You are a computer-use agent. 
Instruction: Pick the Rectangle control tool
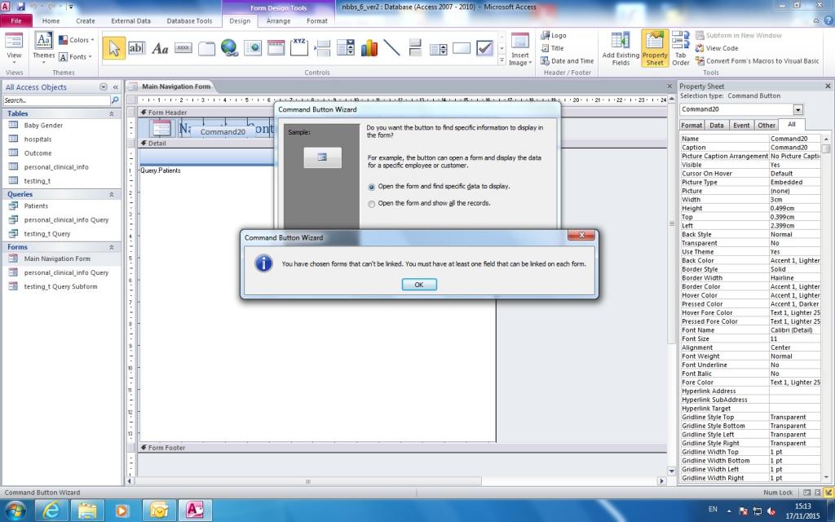(x=462, y=48)
